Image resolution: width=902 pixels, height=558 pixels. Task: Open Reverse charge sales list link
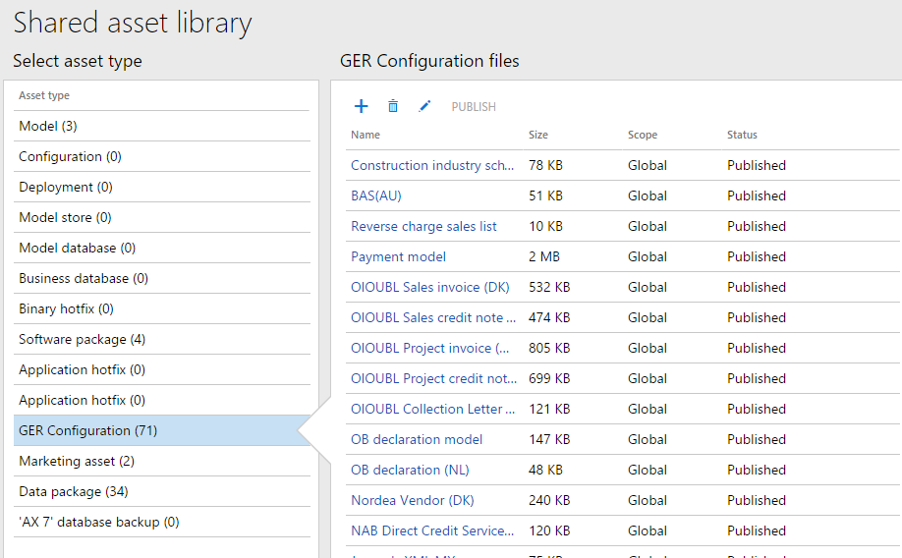(423, 226)
